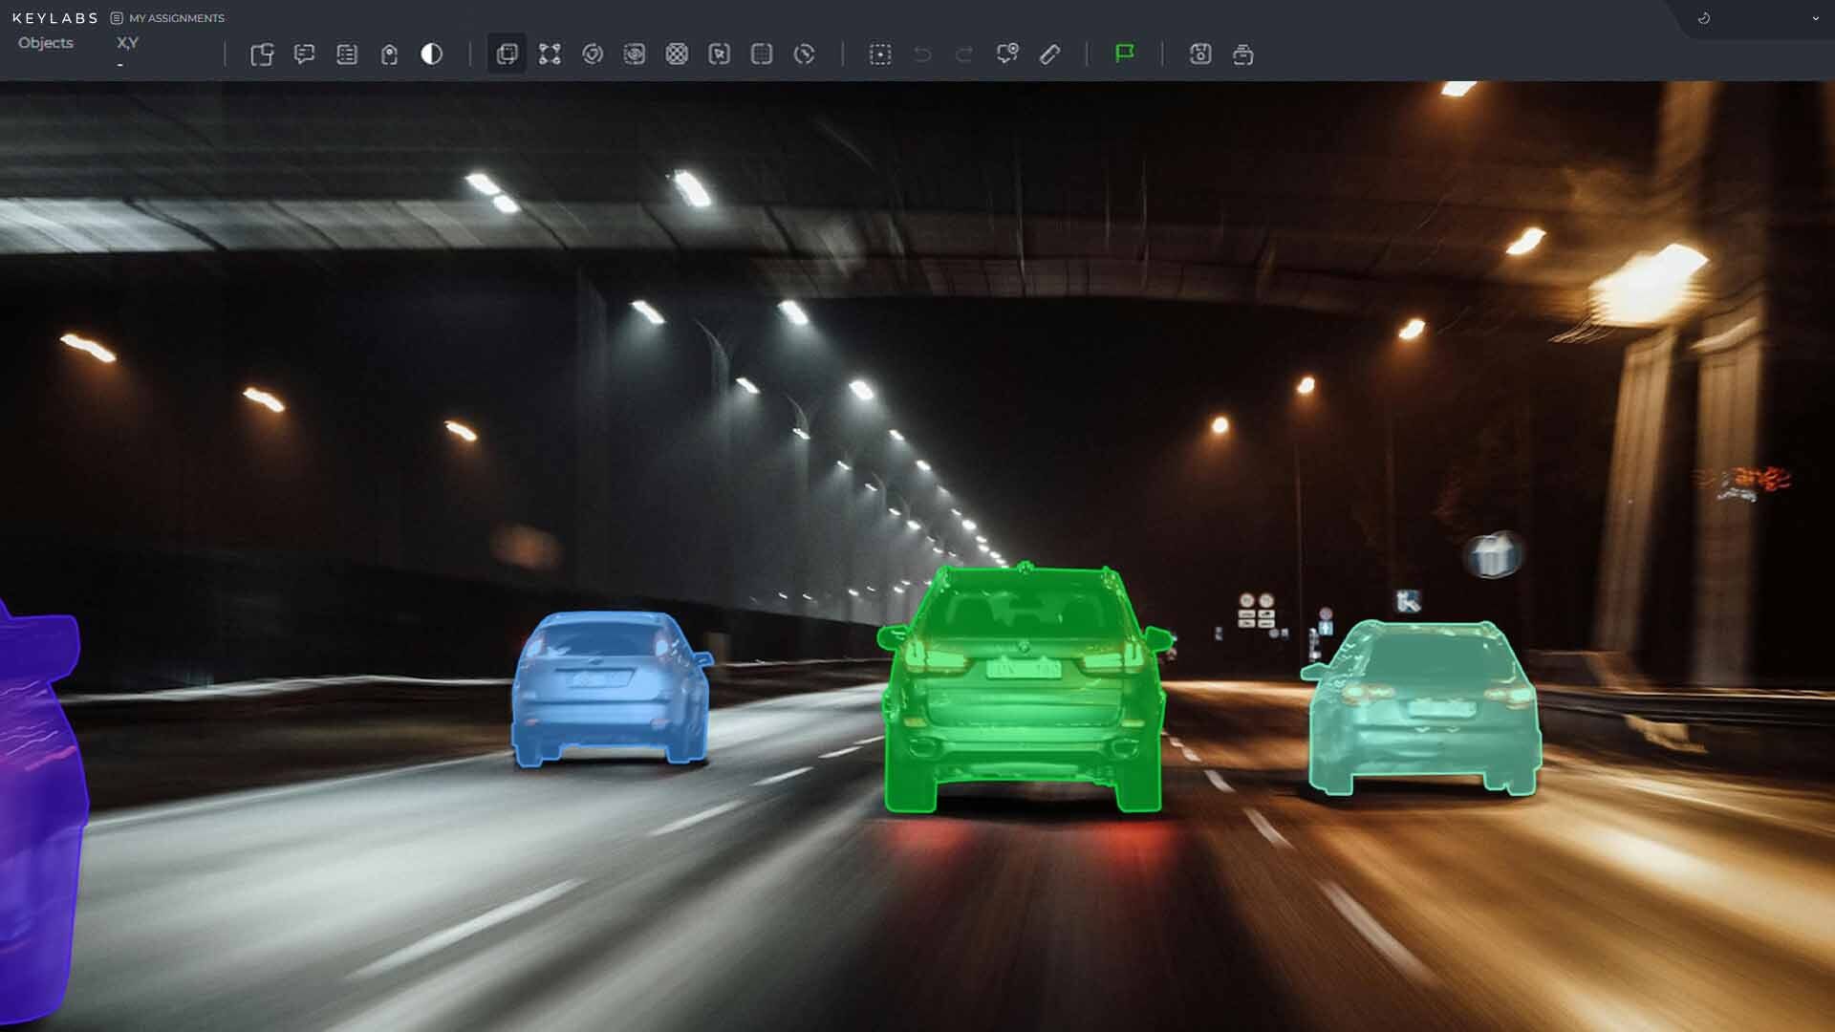This screenshot has width=1835, height=1032.
Task: Activate the transform handles tool
Action: (x=550, y=54)
